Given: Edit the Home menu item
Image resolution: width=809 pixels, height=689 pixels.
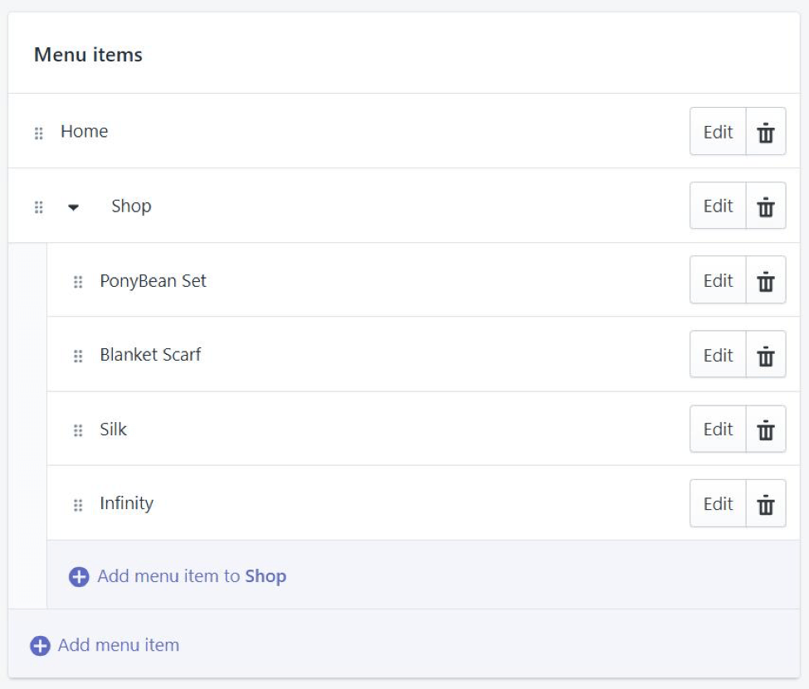Looking at the screenshot, I should point(719,132).
